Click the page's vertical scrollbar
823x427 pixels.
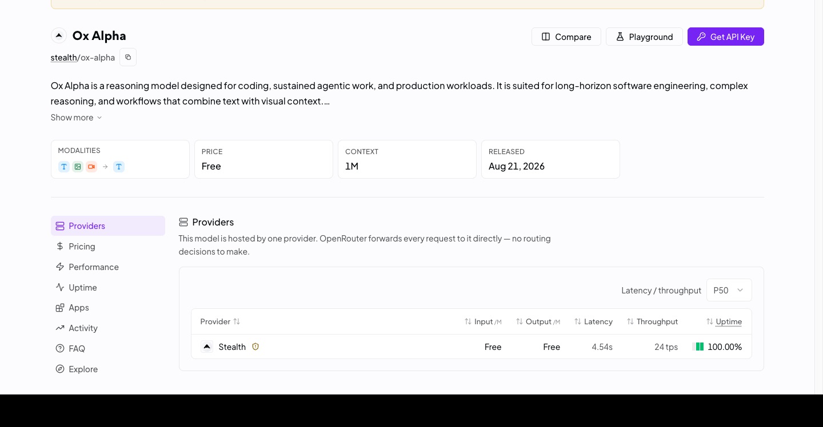pos(818,197)
